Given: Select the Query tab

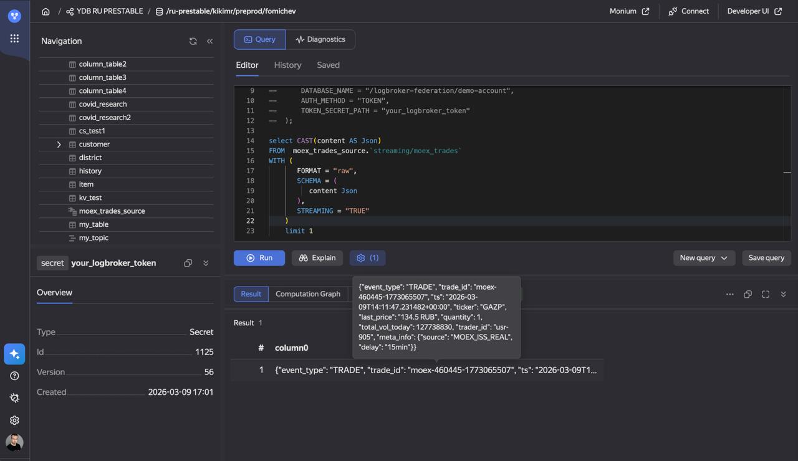Looking at the screenshot, I should [x=259, y=39].
